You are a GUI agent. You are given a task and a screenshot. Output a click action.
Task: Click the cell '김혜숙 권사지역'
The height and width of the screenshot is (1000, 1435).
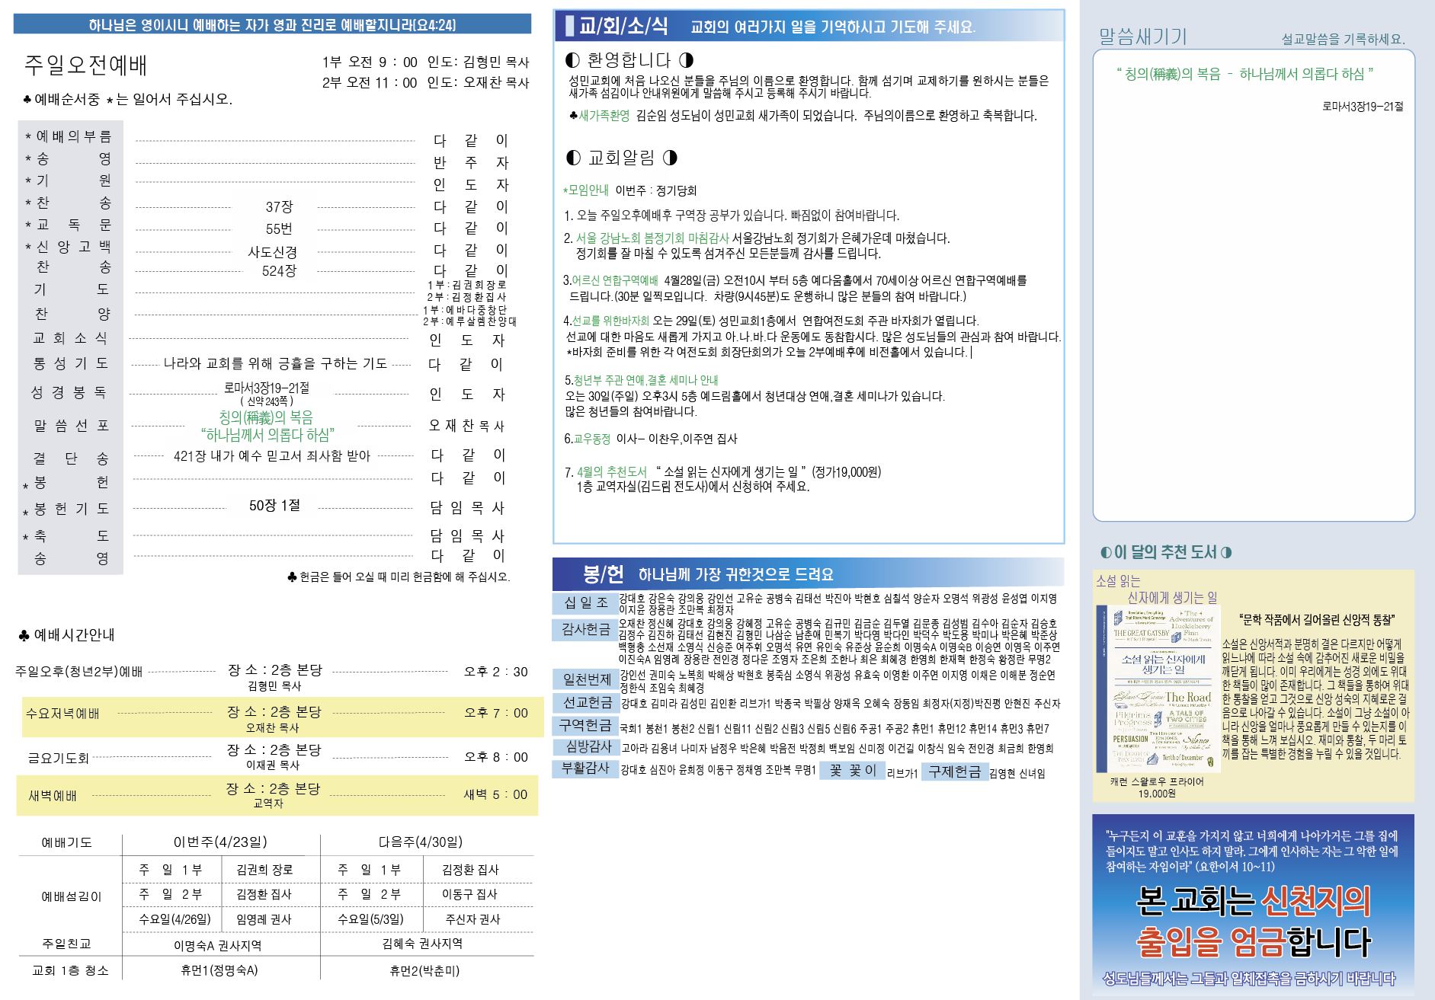click(x=423, y=944)
